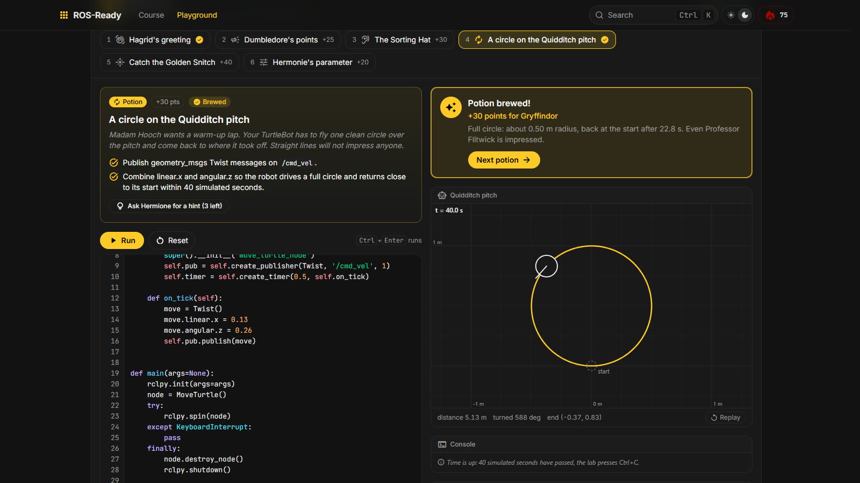This screenshot has height=483, width=860.
Task: Click the dashed start marker on the pitch
Action: (591, 365)
